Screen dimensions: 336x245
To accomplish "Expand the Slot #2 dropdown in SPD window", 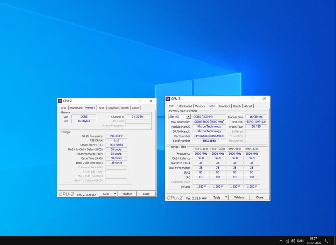I will click(x=188, y=117).
